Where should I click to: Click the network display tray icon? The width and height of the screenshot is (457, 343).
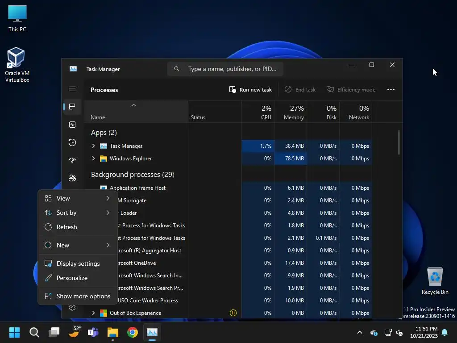tap(388, 332)
